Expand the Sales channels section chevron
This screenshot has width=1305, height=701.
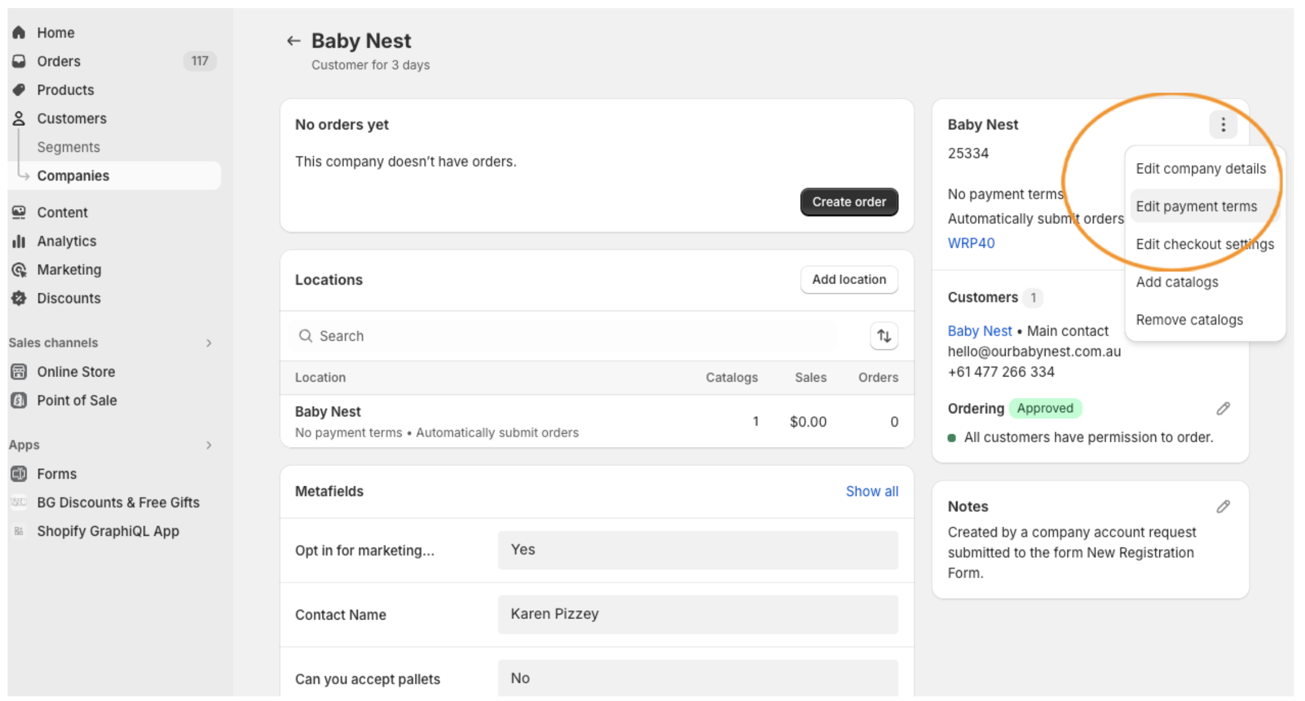209,343
